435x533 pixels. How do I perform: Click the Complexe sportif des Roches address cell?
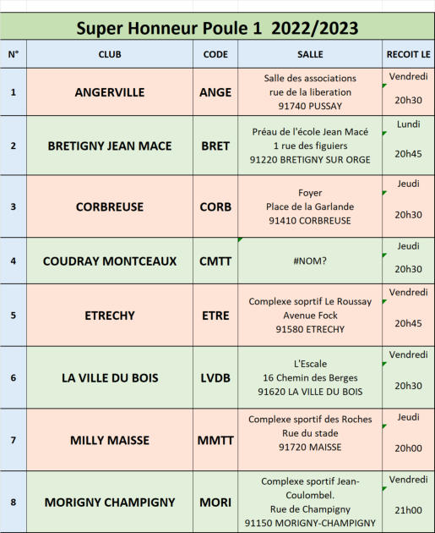click(x=310, y=440)
